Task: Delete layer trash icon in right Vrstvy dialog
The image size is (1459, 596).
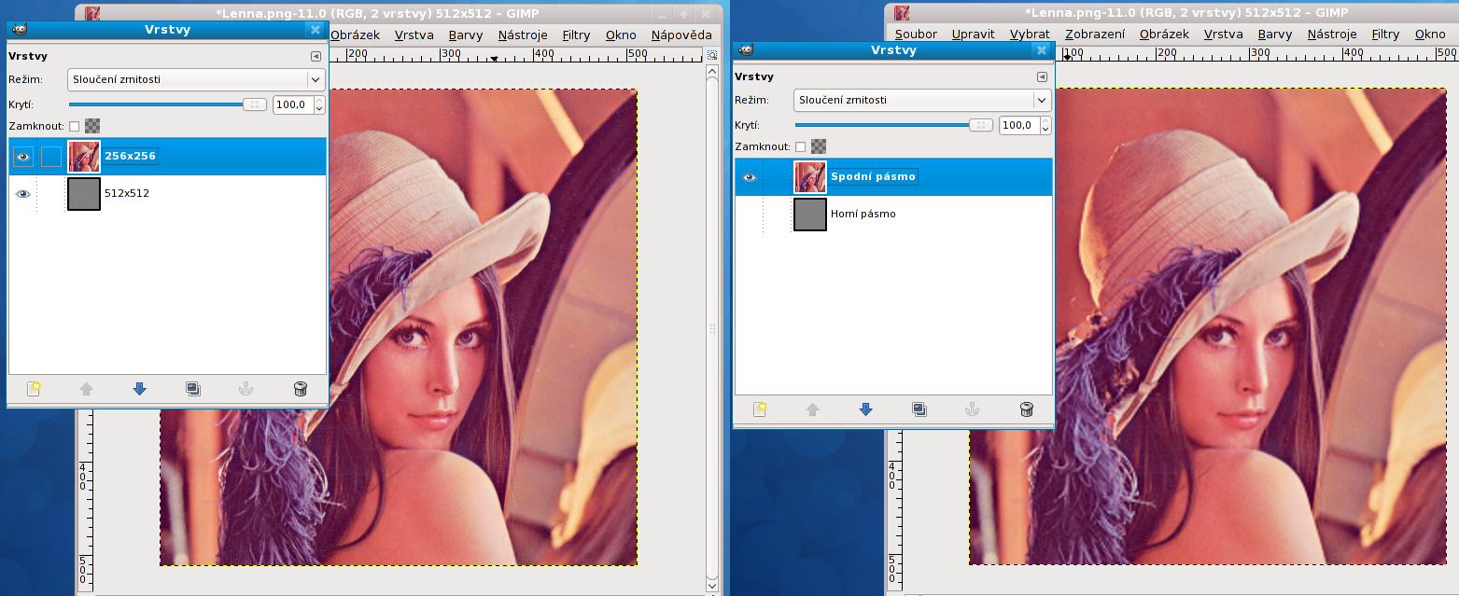Action: coord(1026,409)
